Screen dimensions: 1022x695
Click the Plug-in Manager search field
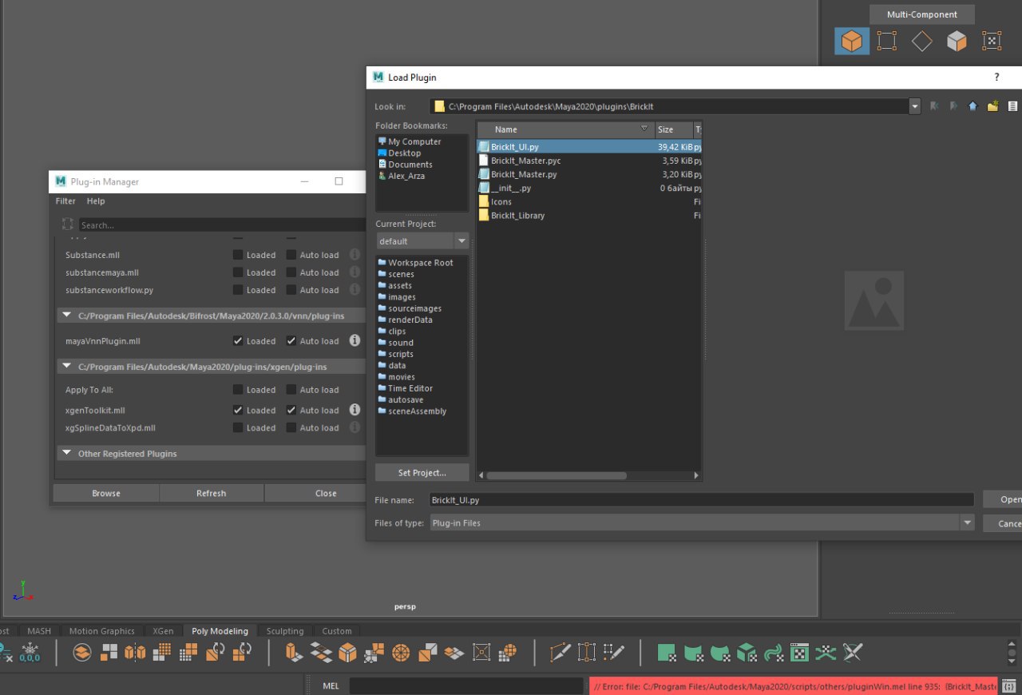[221, 225]
